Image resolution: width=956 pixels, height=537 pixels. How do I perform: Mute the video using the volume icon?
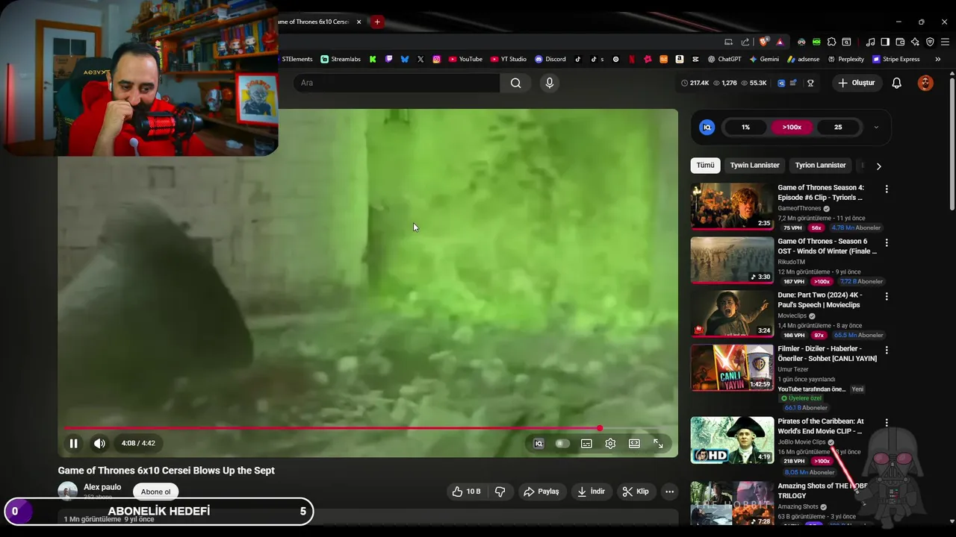point(99,443)
